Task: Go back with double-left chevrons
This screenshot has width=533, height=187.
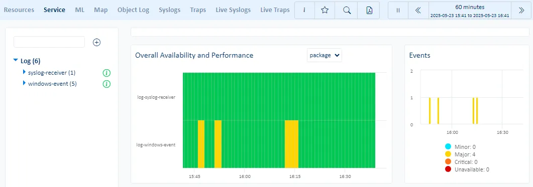Action: 418,10
